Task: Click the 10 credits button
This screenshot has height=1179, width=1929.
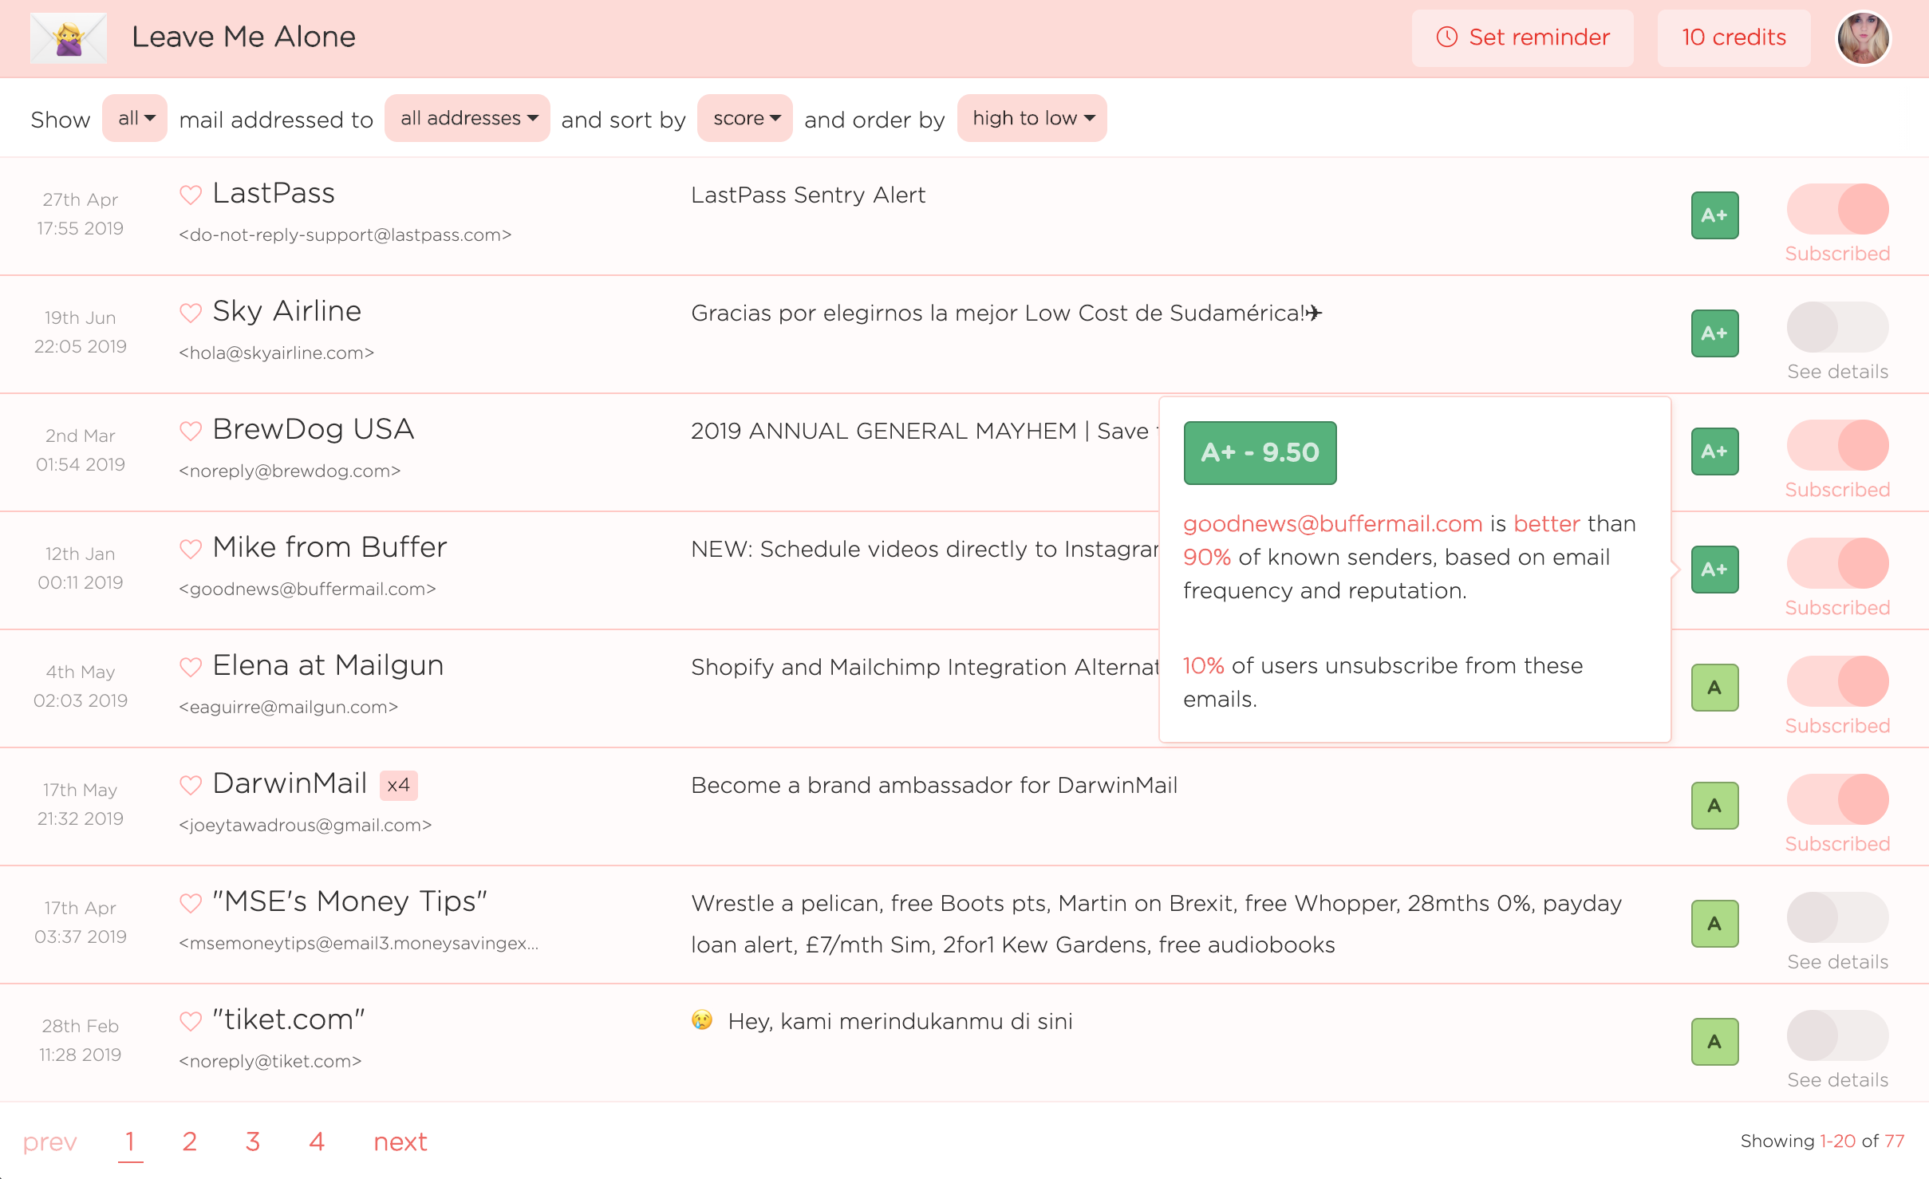Action: tap(1734, 37)
